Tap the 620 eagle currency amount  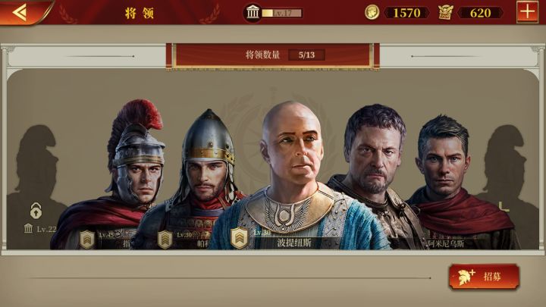click(481, 13)
